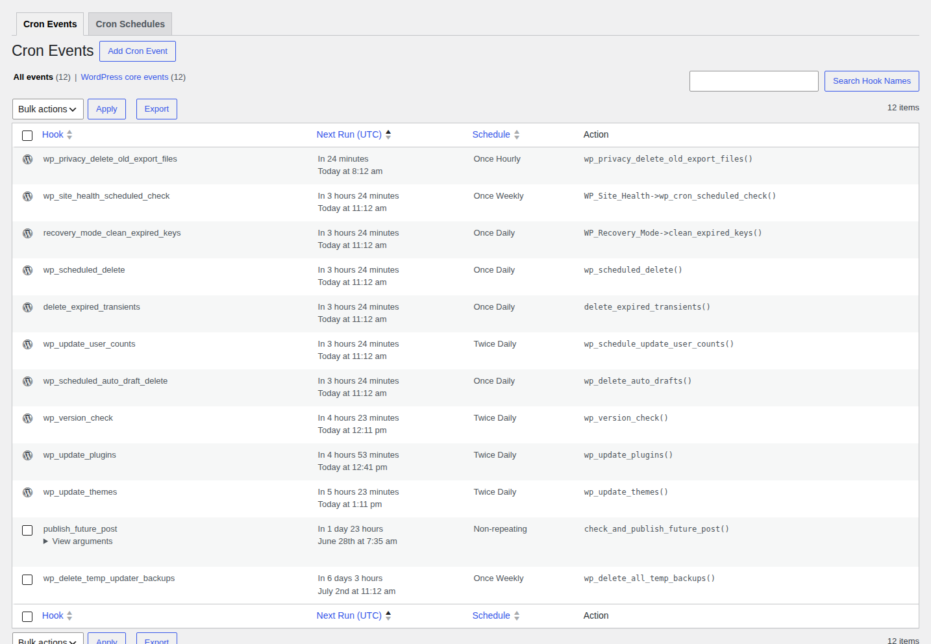This screenshot has height=644, width=931.
Task: Click the wp_version_check hook name
Action: pyautogui.click(x=78, y=418)
